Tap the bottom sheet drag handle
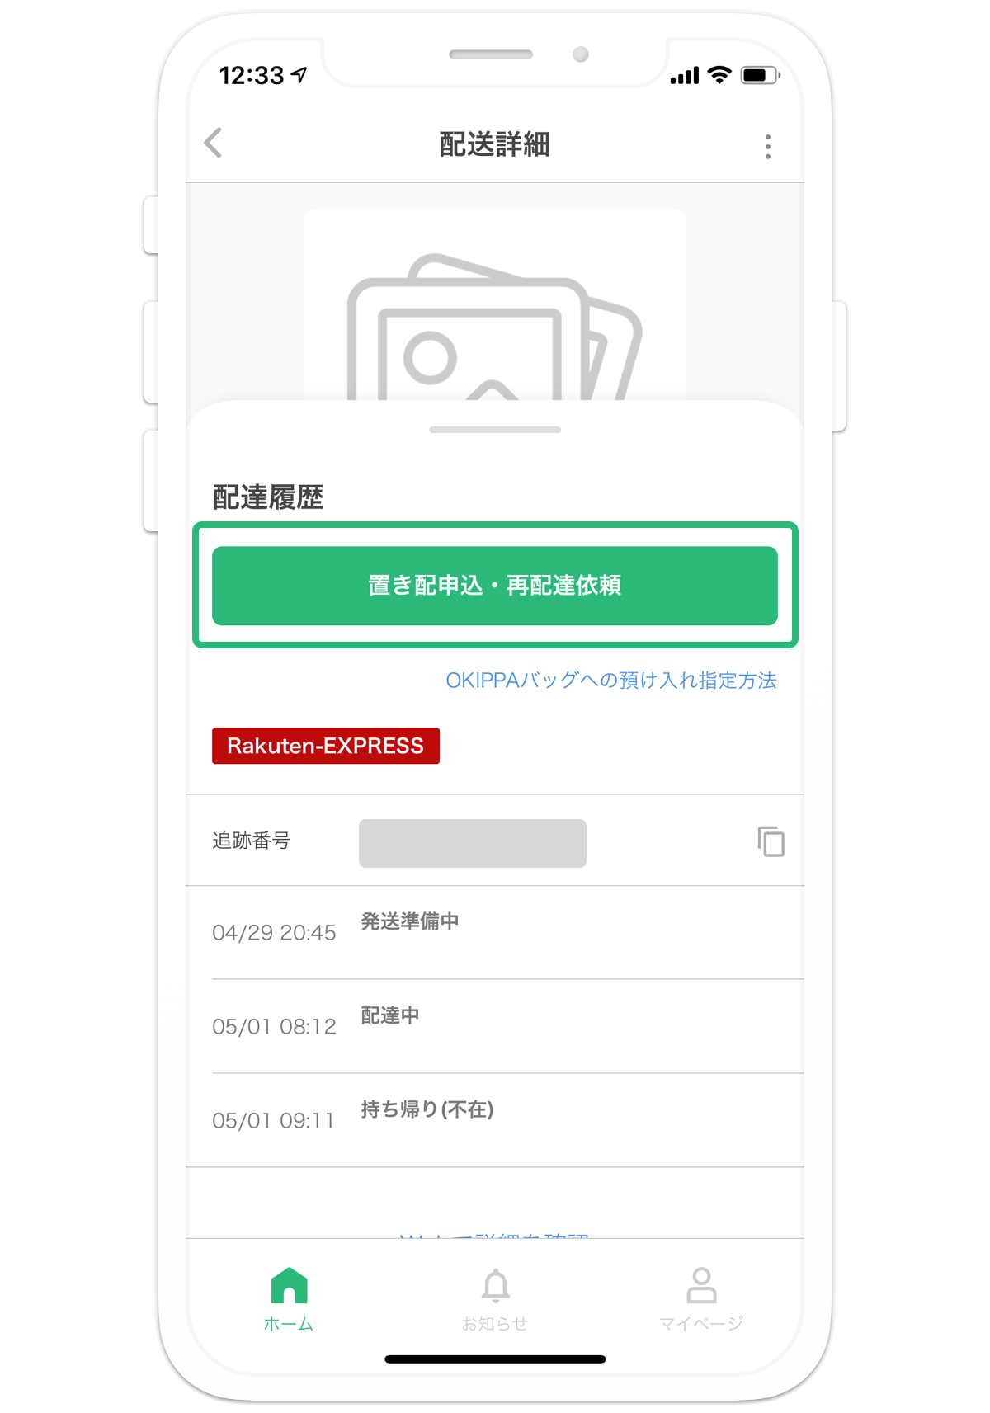 click(x=495, y=430)
